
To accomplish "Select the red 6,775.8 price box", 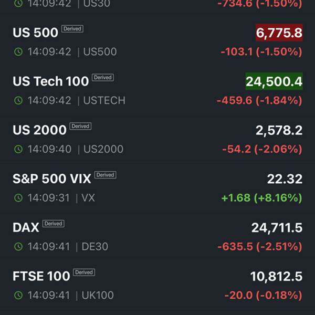I will tap(279, 33).
